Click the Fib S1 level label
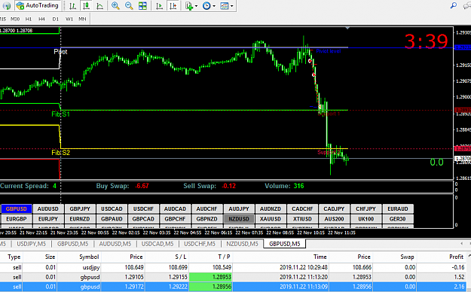 (x=60, y=114)
